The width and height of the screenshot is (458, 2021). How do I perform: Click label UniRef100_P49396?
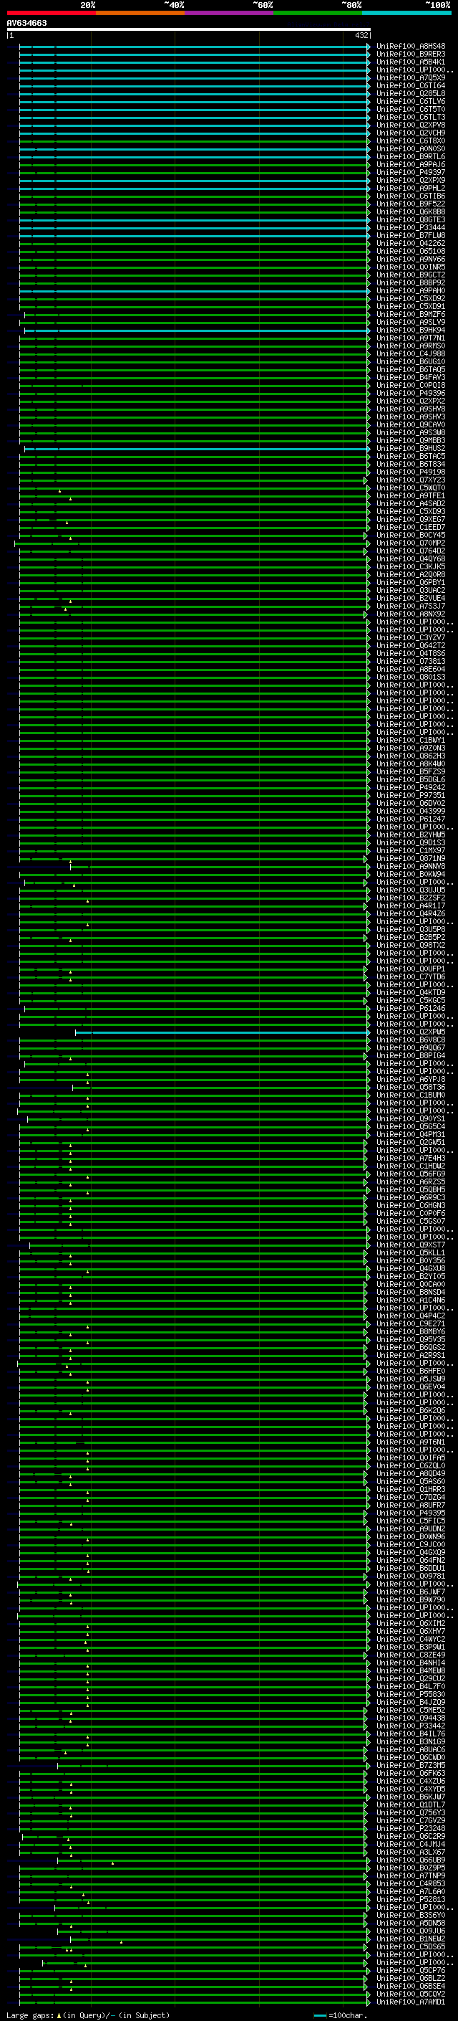pos(411,394)
